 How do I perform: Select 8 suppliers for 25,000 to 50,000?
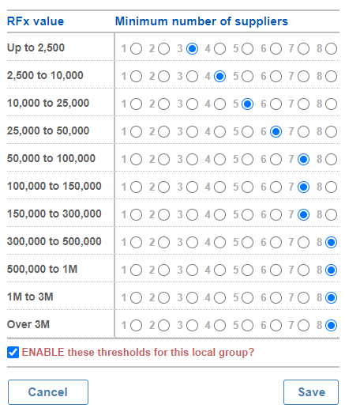click(x=331, y=132)
